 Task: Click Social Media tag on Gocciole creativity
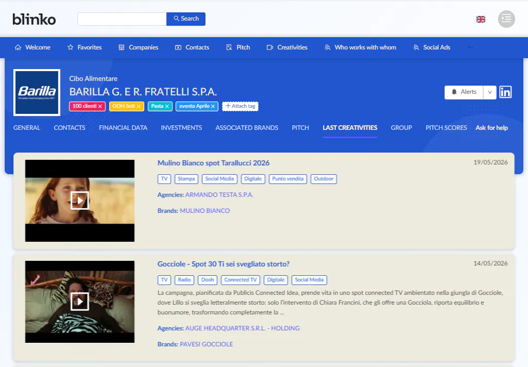pyautogui.click(x=309, y=280)
